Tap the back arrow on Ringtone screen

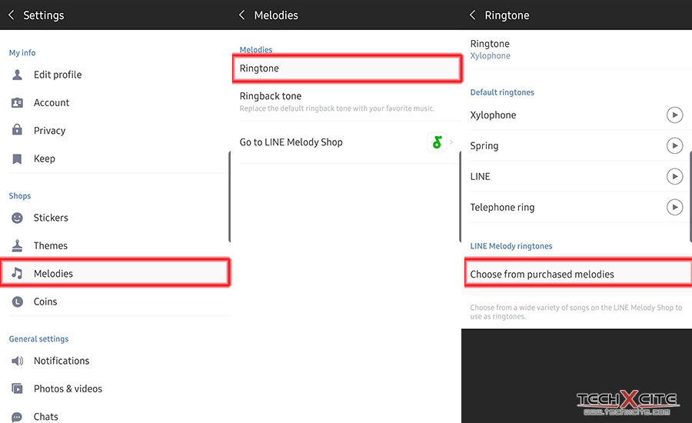(x=473, y=15)
